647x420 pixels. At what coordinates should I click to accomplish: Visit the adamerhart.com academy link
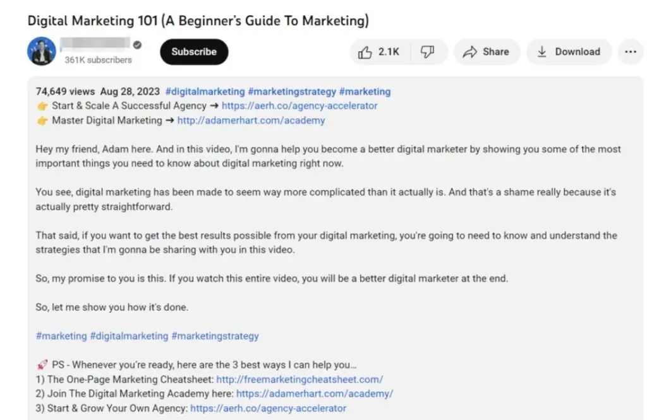[x=251, y=120]
